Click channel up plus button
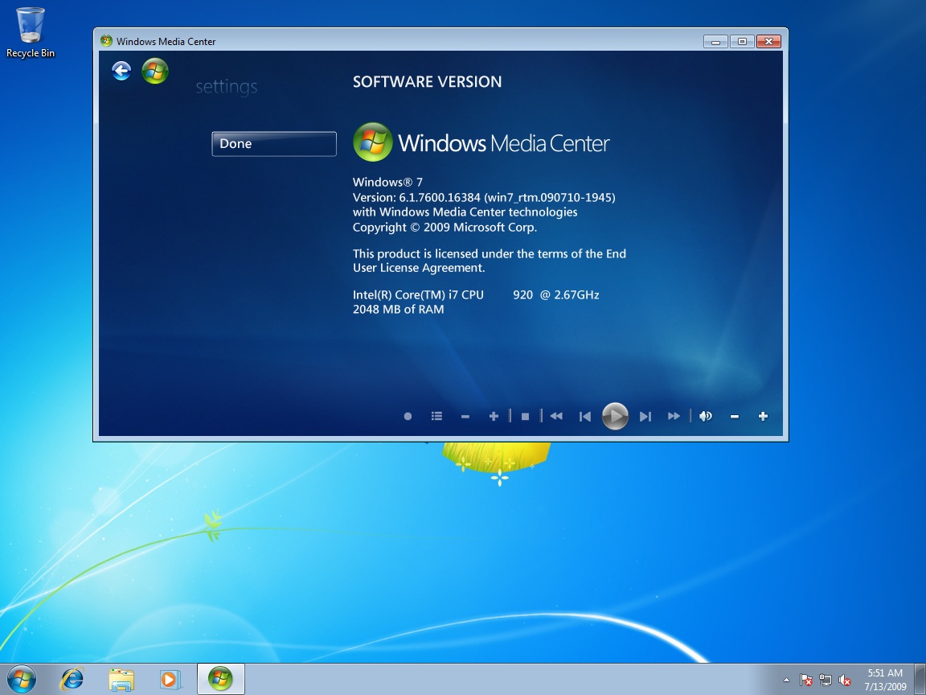This screenshot has height=695, width=926. click(494, 416)
